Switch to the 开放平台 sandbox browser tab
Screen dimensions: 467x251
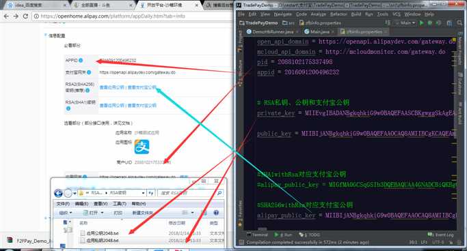tap(169, 5)
